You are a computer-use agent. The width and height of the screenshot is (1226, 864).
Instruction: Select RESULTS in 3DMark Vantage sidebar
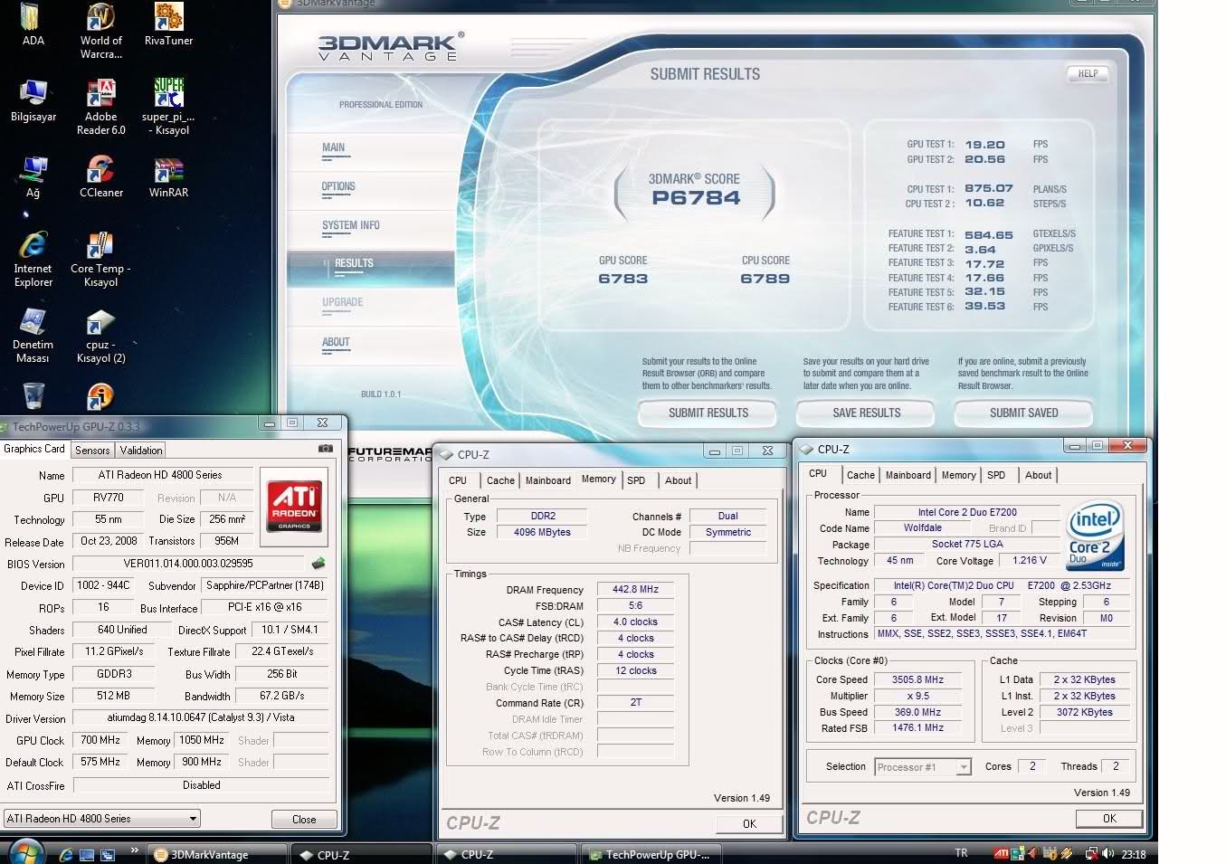tap(371, 268)
